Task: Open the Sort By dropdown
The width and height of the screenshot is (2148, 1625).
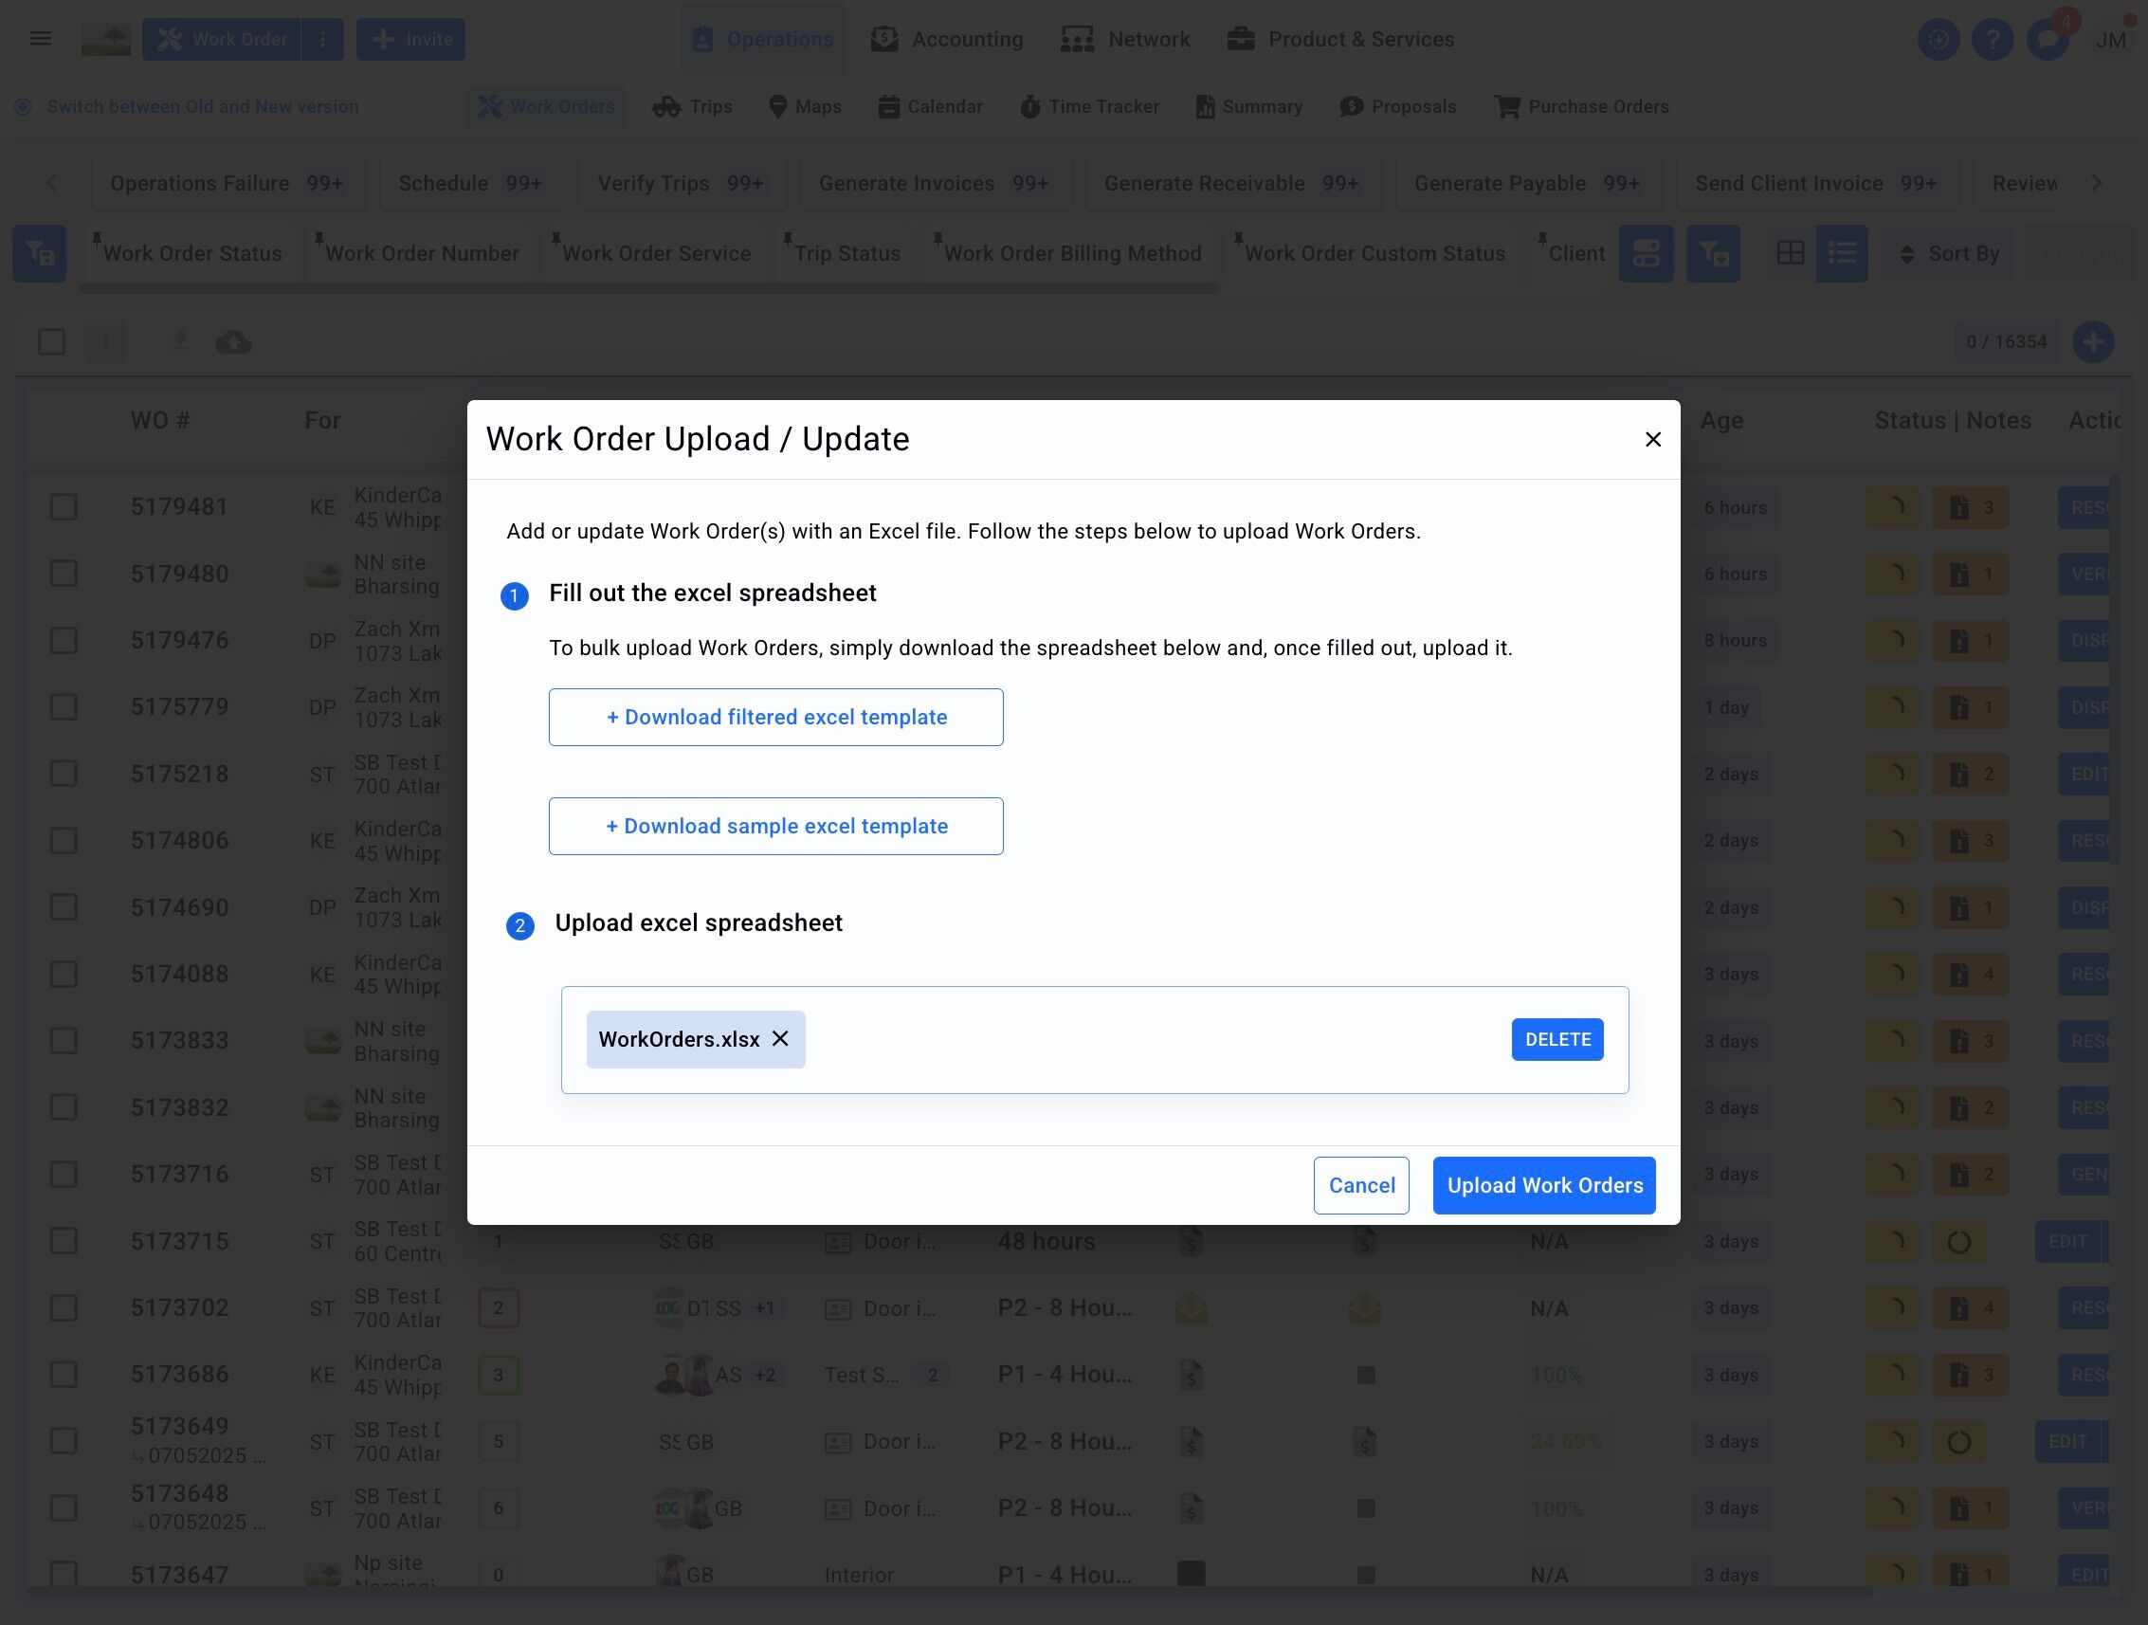Action: 1948,253
